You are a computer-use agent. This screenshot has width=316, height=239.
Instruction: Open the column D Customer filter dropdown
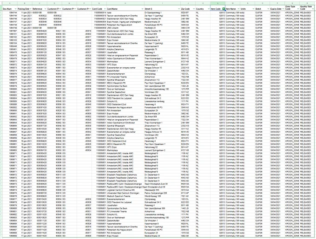(x=60, y=9)
